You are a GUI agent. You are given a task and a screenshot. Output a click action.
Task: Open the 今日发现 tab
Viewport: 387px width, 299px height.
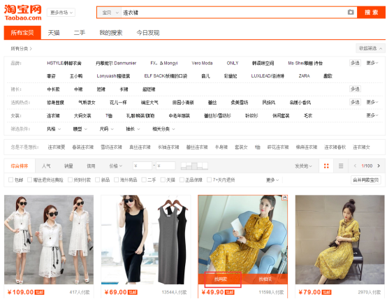tap(148, 33)
